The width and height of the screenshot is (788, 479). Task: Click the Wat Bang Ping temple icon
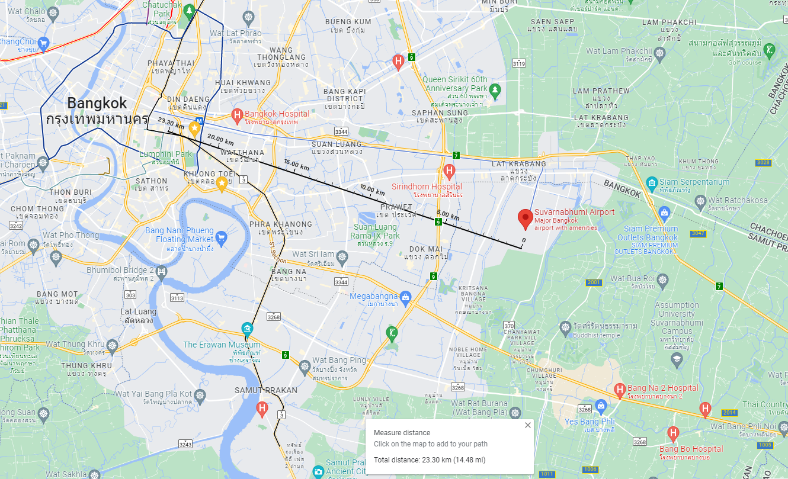(305, 367)
